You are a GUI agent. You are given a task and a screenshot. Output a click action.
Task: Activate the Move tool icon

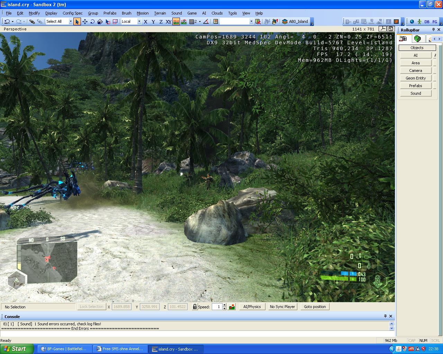click(x=85, y=21)
